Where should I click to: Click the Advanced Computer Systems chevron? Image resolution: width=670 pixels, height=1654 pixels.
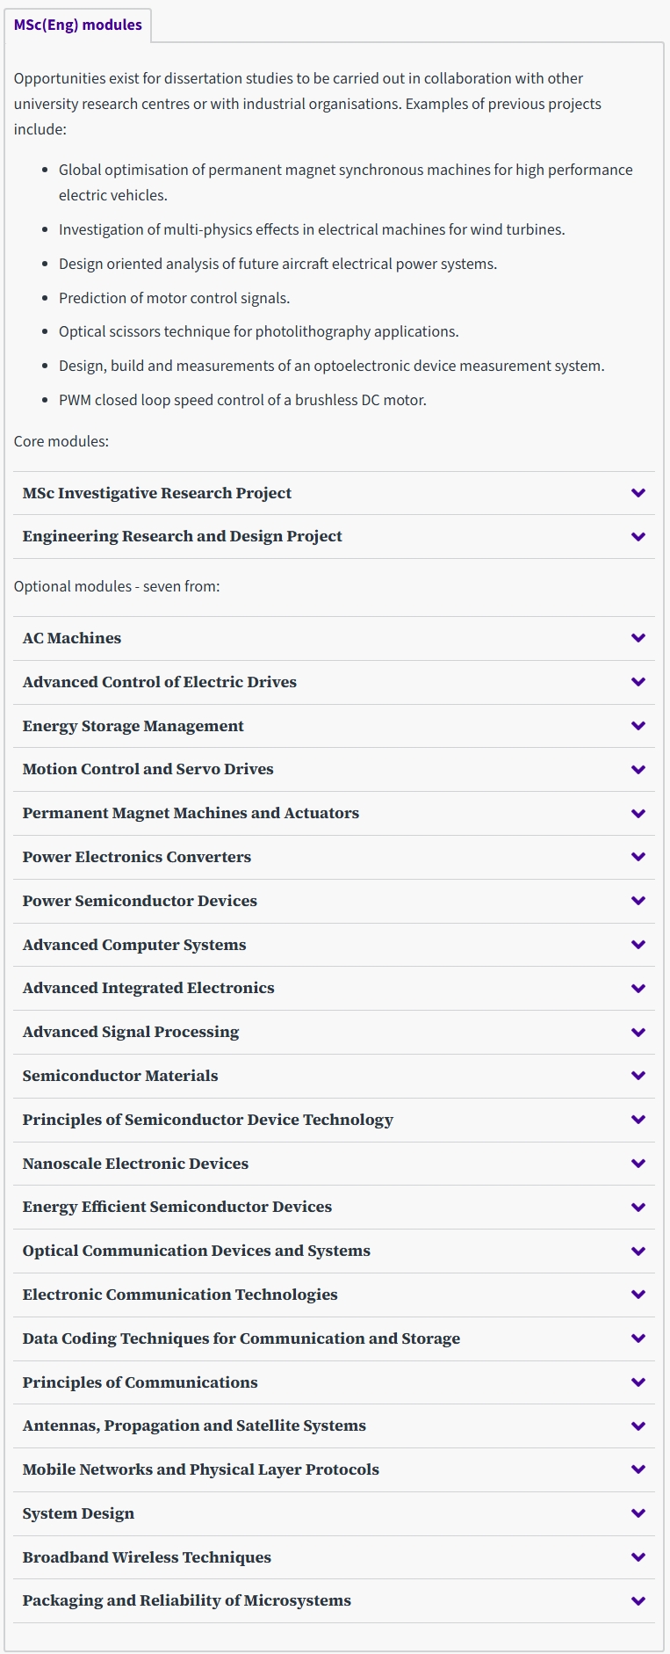(x=638, y=945)
